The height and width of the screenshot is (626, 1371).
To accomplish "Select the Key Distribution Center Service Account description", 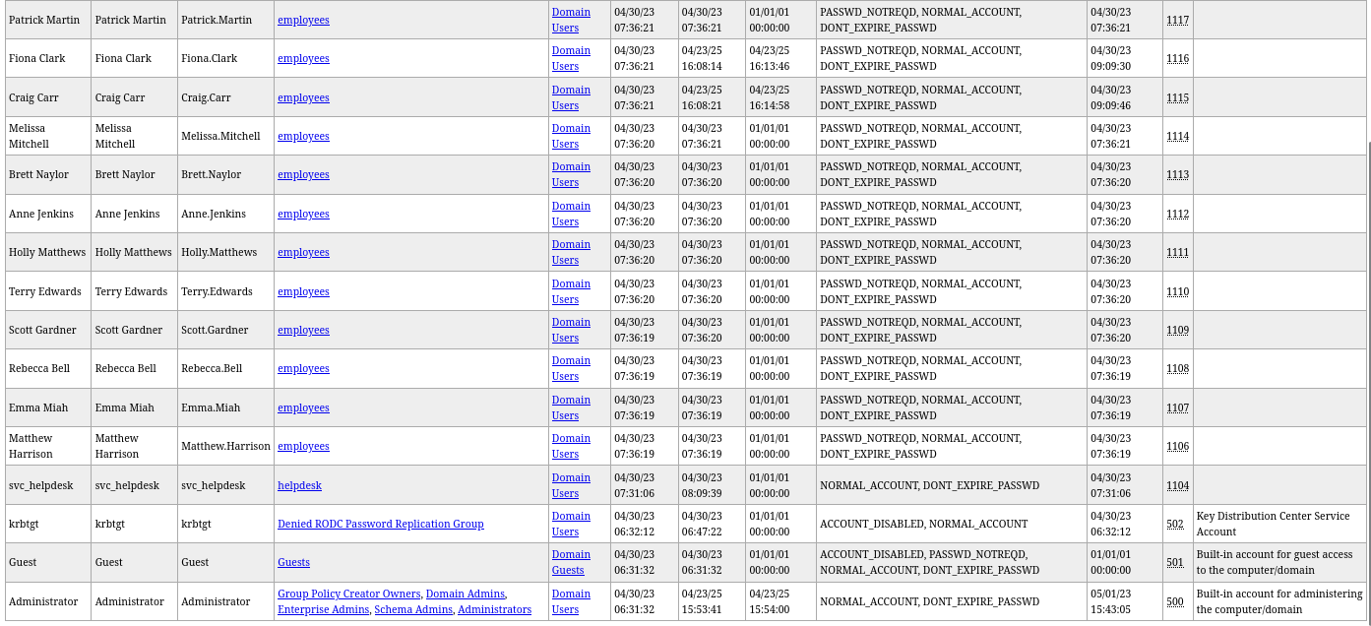I will (x=1276, y=524).
